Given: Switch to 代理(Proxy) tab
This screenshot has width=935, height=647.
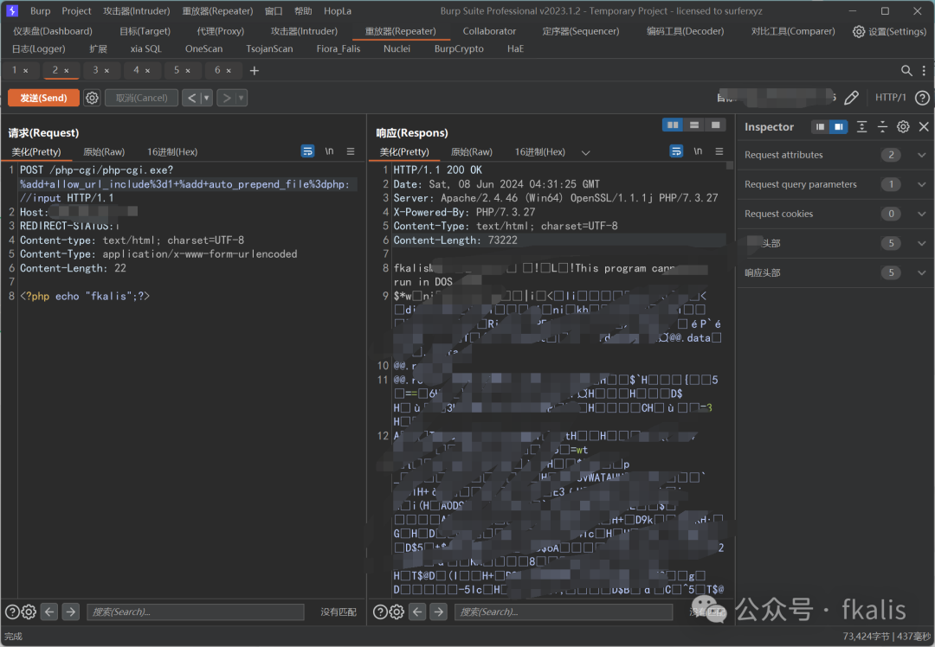Looking at the screenshot, I should click(220, 31).
